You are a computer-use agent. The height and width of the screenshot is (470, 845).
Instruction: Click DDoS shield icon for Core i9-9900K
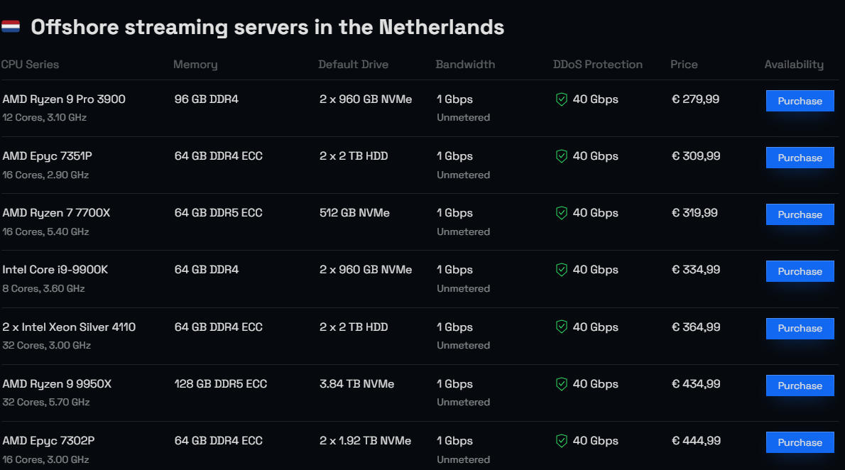pos(562,270)
